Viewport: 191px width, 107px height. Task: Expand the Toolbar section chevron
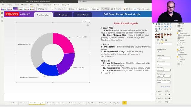(156, 102)
